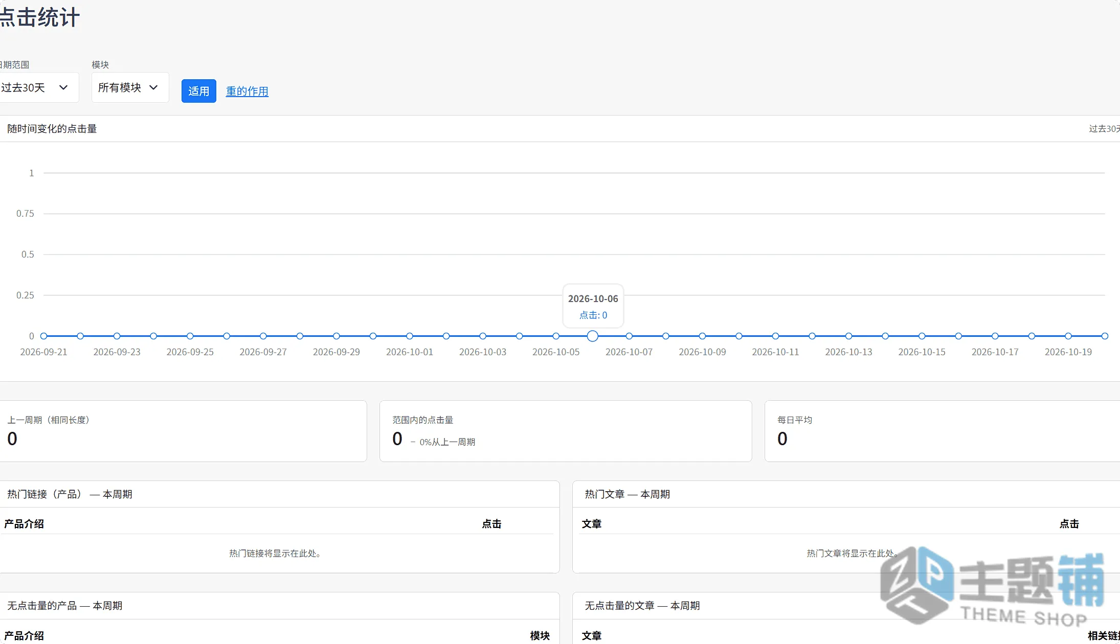Click the chart point above 2026-10-13

point(849,336)
